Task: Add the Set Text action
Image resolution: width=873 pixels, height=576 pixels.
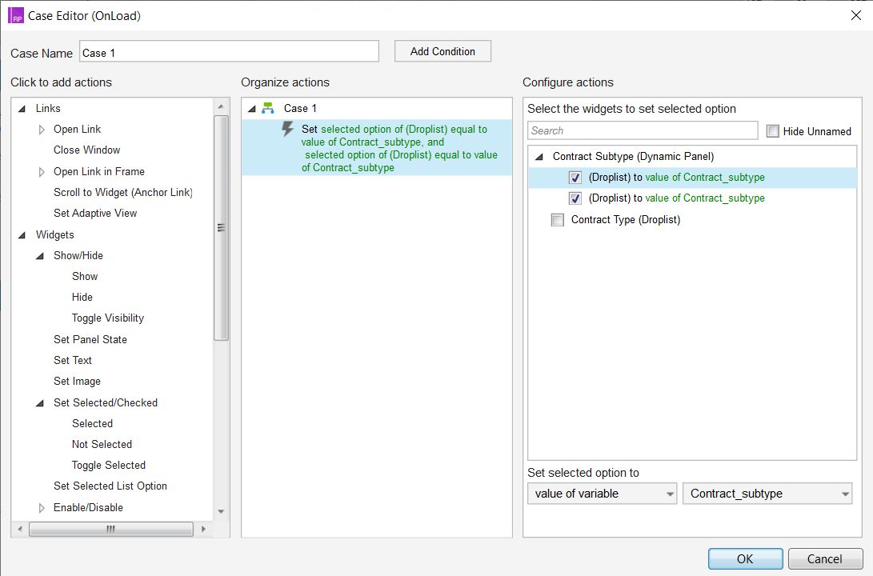Action: point(72,360)
